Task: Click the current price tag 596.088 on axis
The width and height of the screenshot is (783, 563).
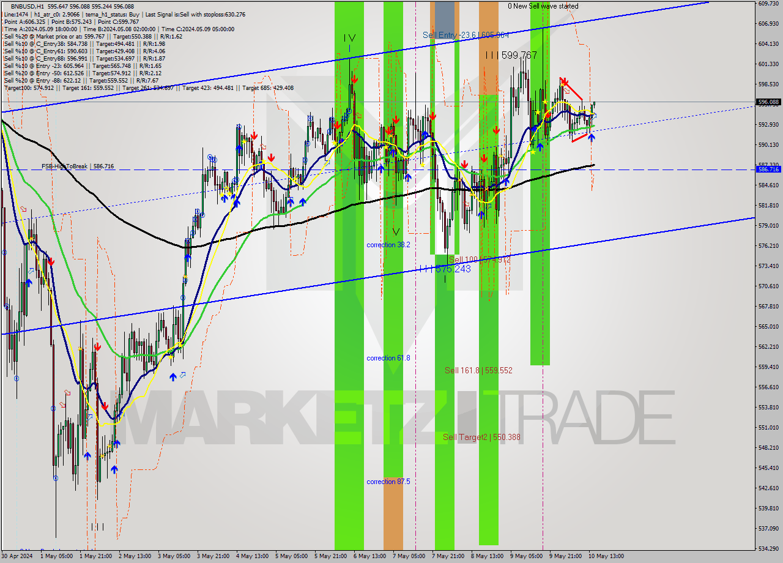Action: click(x=768, y=102)
